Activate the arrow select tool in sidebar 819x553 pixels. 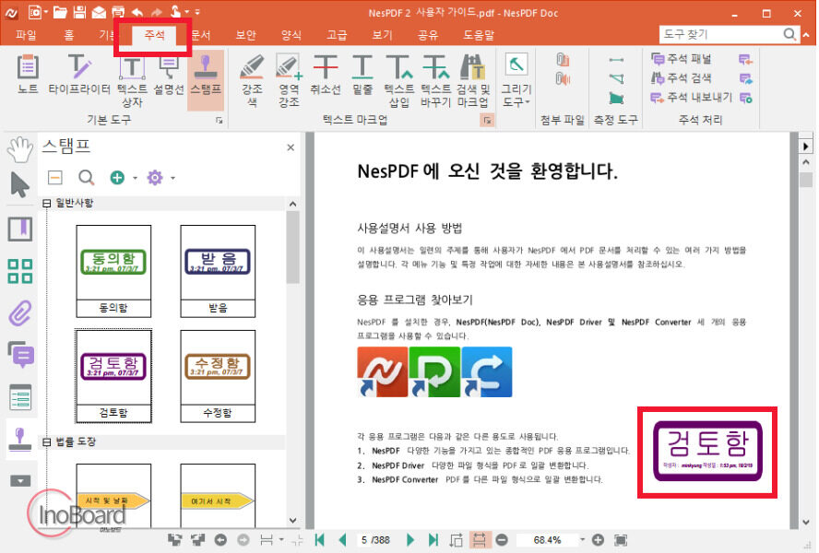(20, 185)
